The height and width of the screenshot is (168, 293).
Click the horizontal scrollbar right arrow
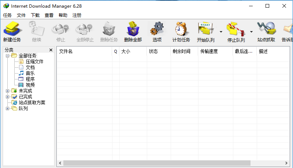tap(286, 163)
